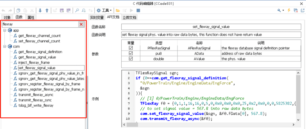This screenshot has width=306, height=129.
Task: Click the cut scissors icon
Action: point(32,10)
